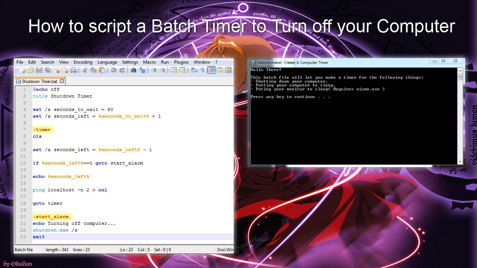
Task: Toggle the Show Indent Guide button
Action: coord(211,70)
